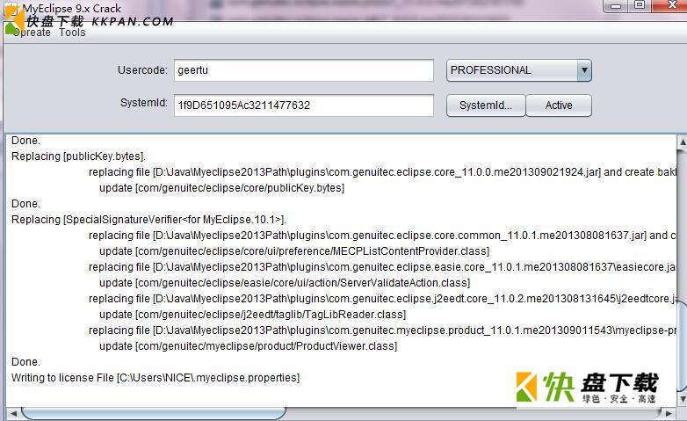
Task: Click the ServerValidateAction.class update line
Action: [x=285, y=283]
